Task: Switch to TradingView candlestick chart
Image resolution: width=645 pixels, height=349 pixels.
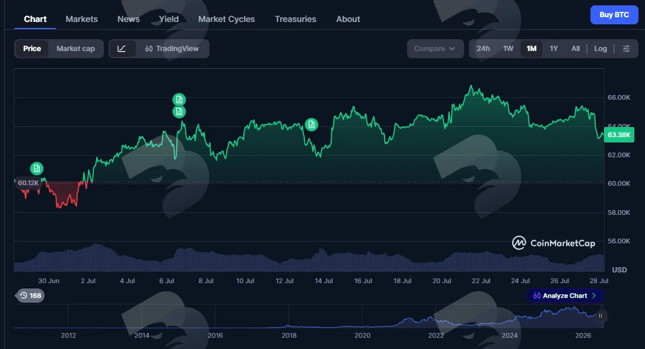Action: coord(172,49)
